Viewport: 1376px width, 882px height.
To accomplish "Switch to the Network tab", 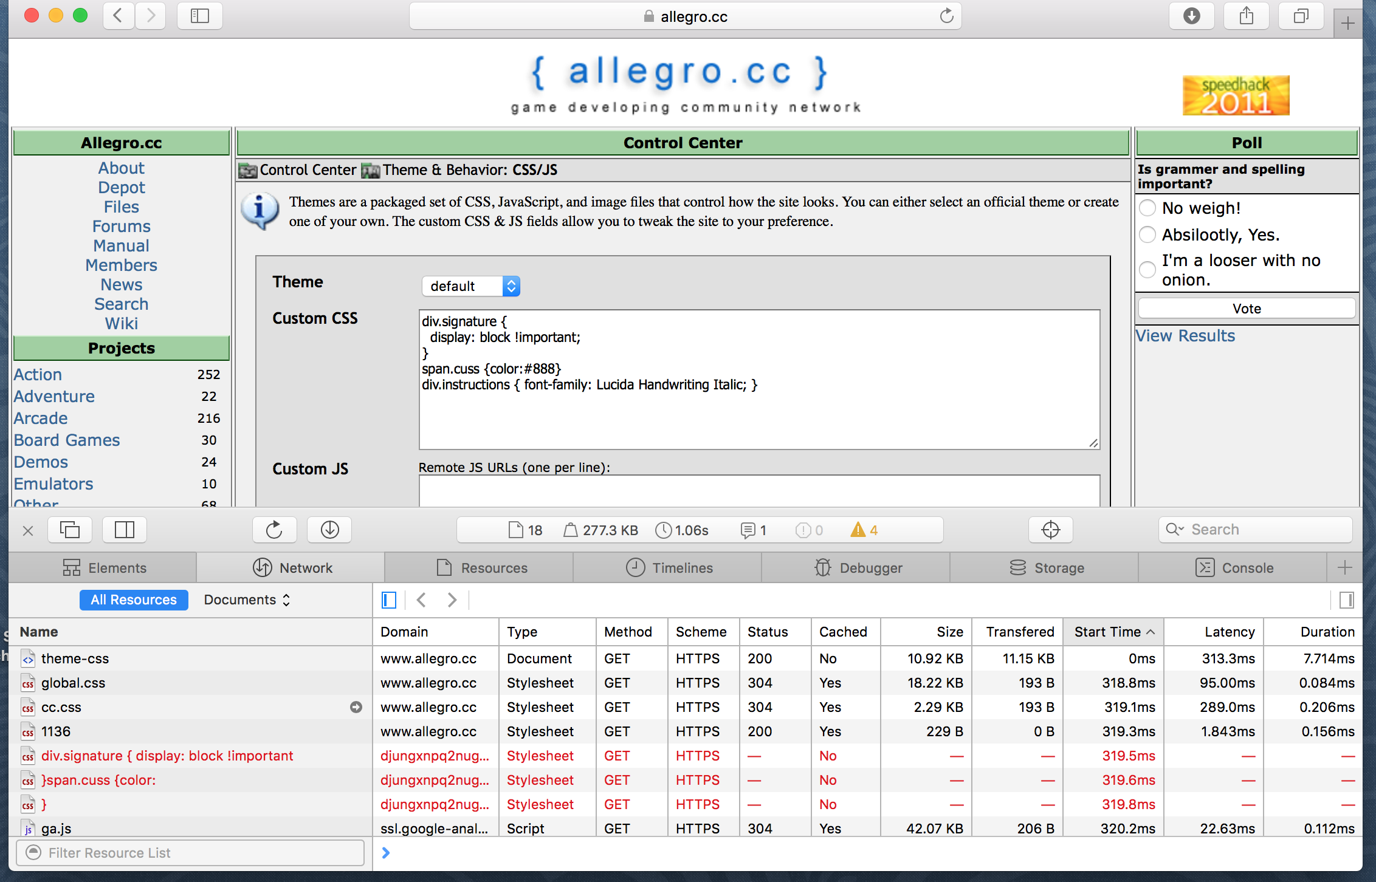I will tap(292, 568).
